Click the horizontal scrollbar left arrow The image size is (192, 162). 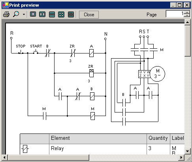pyautogui.click(x=4, y=157)
